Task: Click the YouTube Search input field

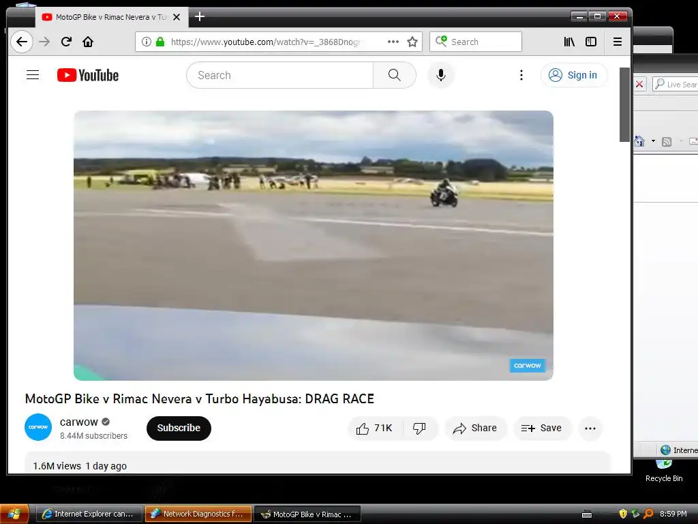Action: (279, 75)
